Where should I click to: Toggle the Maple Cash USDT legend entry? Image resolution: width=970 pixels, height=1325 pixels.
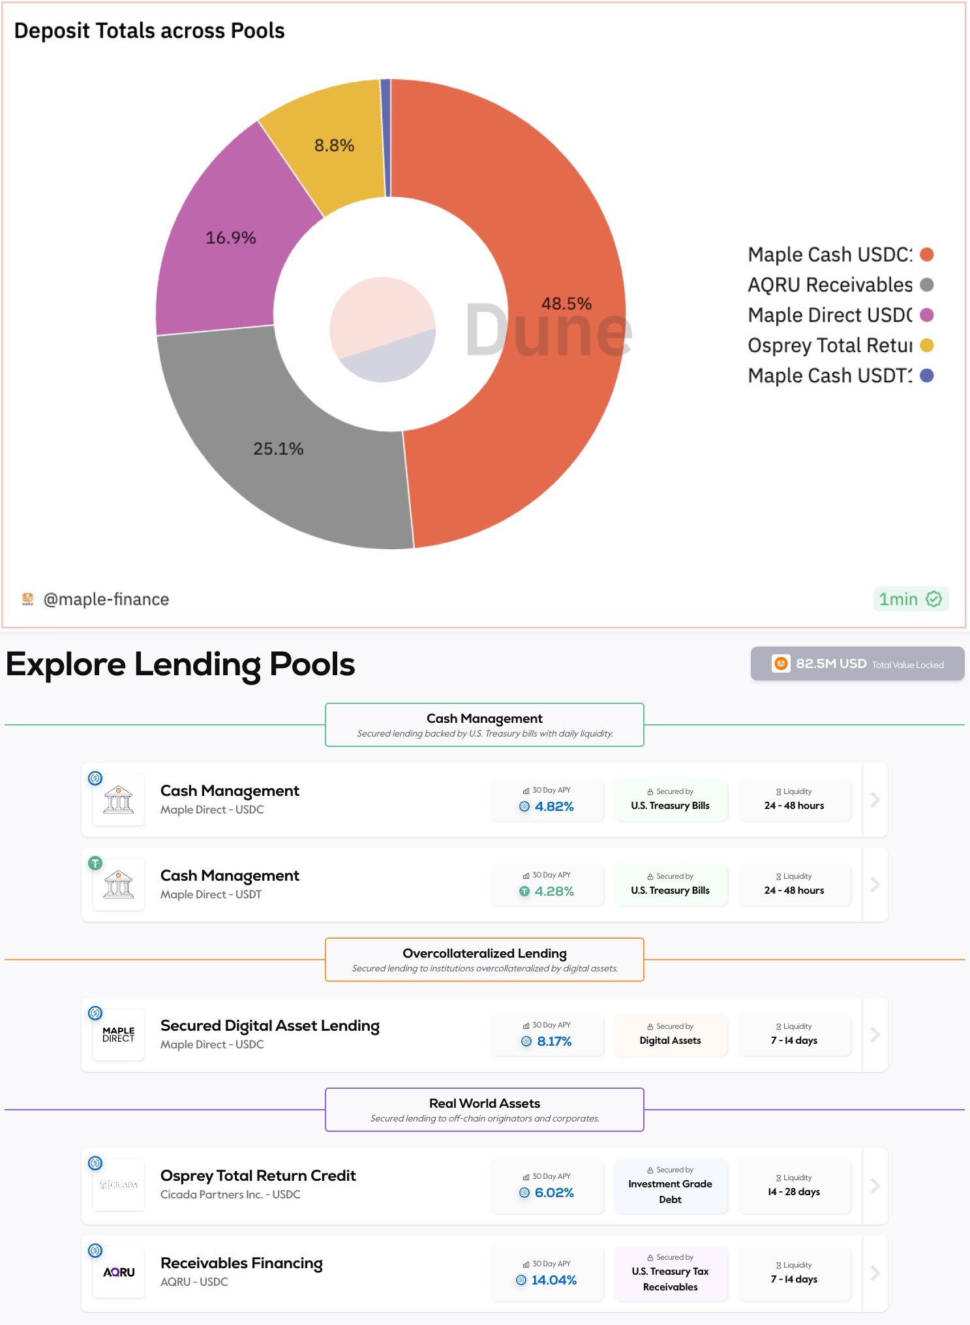click(840, 376)
